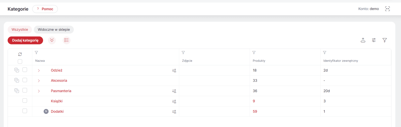
Task: Click the Kategorie page title
Action: click(18, 9)
